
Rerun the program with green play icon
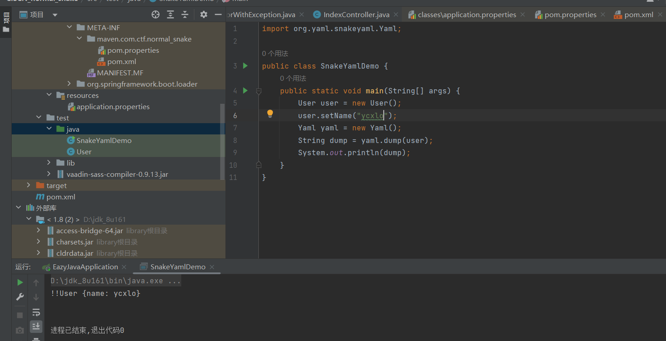(x=20, y=282)
